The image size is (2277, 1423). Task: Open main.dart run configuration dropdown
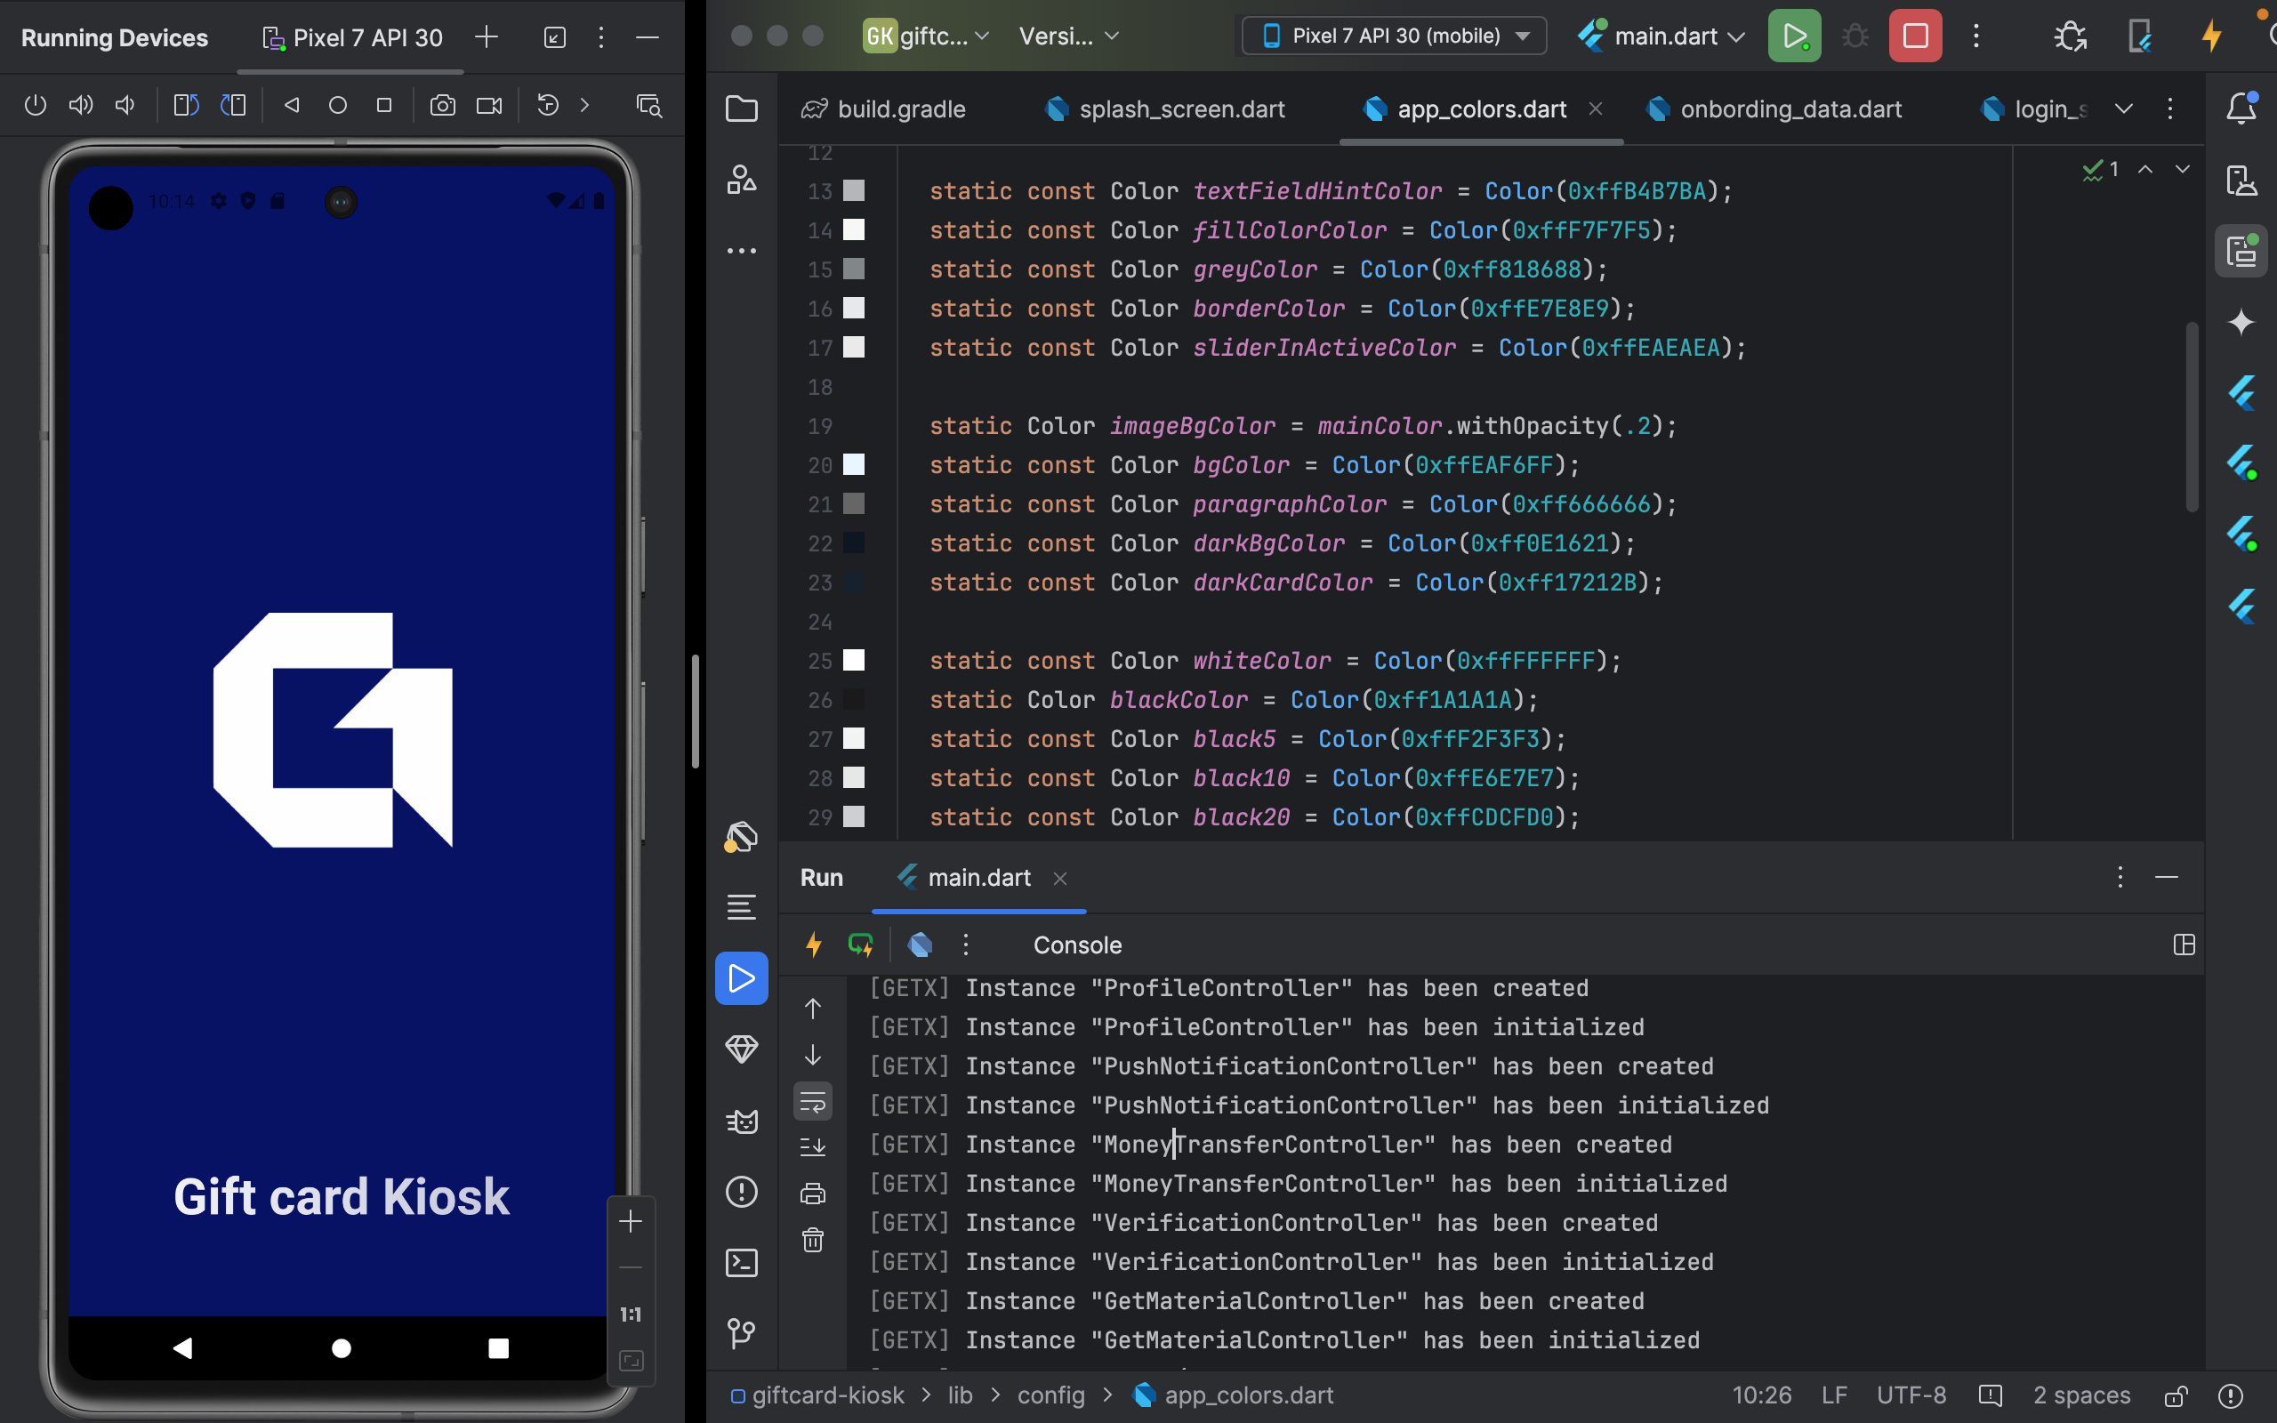[1661, 36]
